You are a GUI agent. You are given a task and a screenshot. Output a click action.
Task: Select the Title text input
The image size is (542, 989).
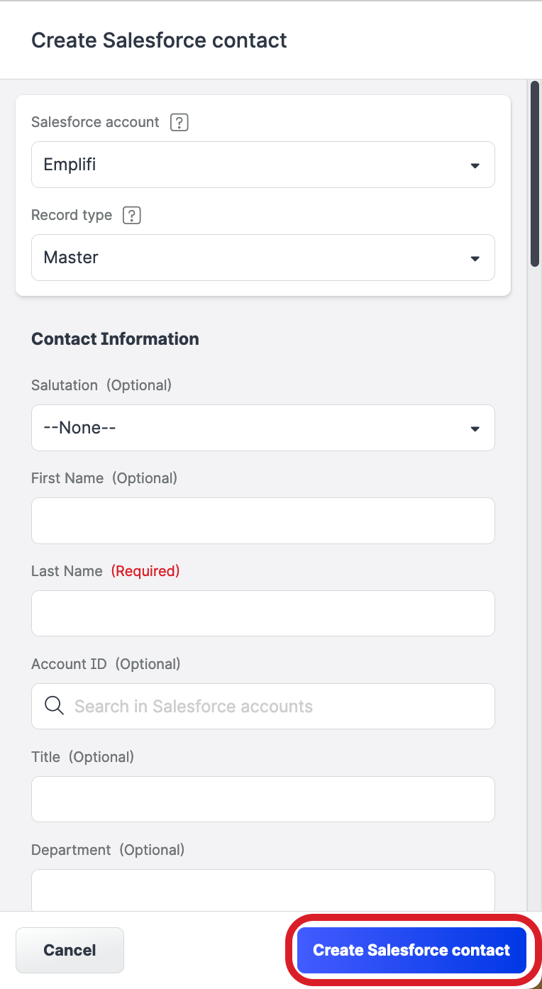[262, 800]
